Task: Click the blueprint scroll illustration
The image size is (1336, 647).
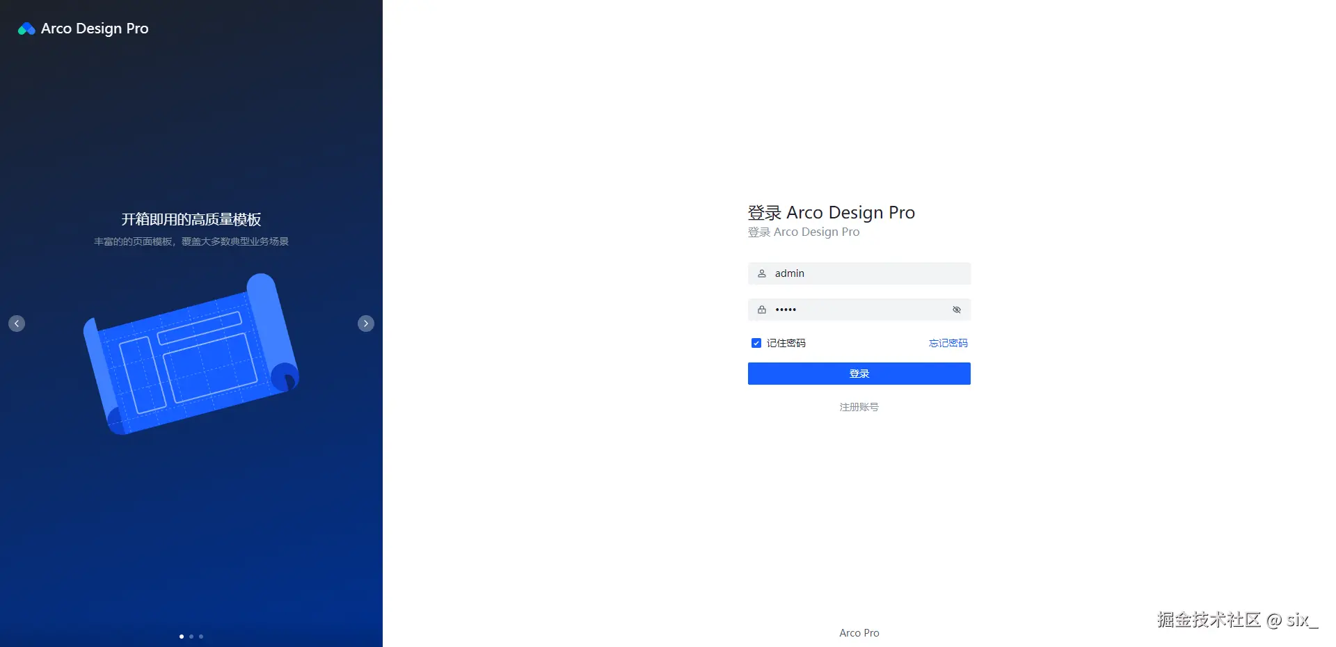Action: [191, 354]
